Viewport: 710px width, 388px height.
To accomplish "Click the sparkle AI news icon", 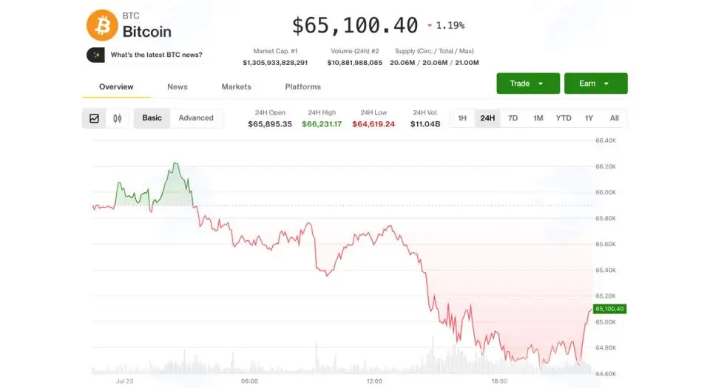I will pyautogui.click(x=95, y=55).
